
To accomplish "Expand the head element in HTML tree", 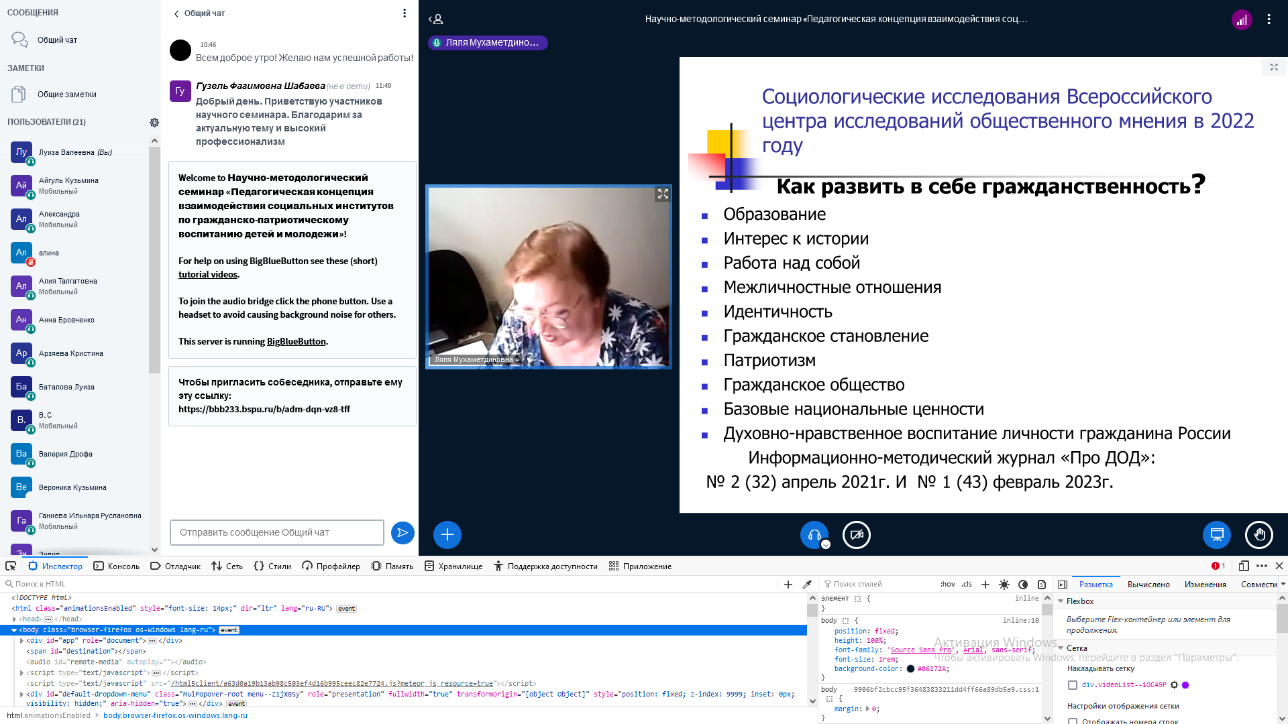I will [x=15, y=619].
